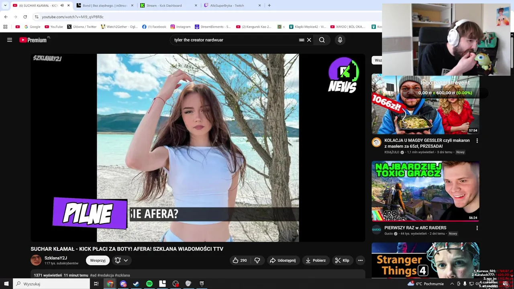This screenshot has height=289, width=514.
Task: Open options menu for PIERWSZY RAZ w ARC RAIDERS
Action: [477, 228]
